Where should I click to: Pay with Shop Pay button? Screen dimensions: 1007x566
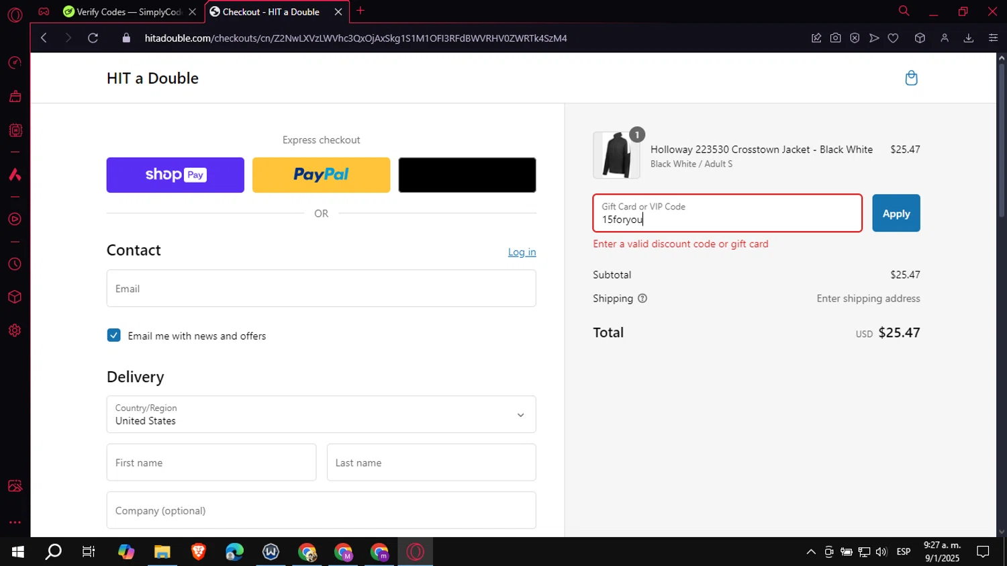pyautogui.click(x=175, y=175)
